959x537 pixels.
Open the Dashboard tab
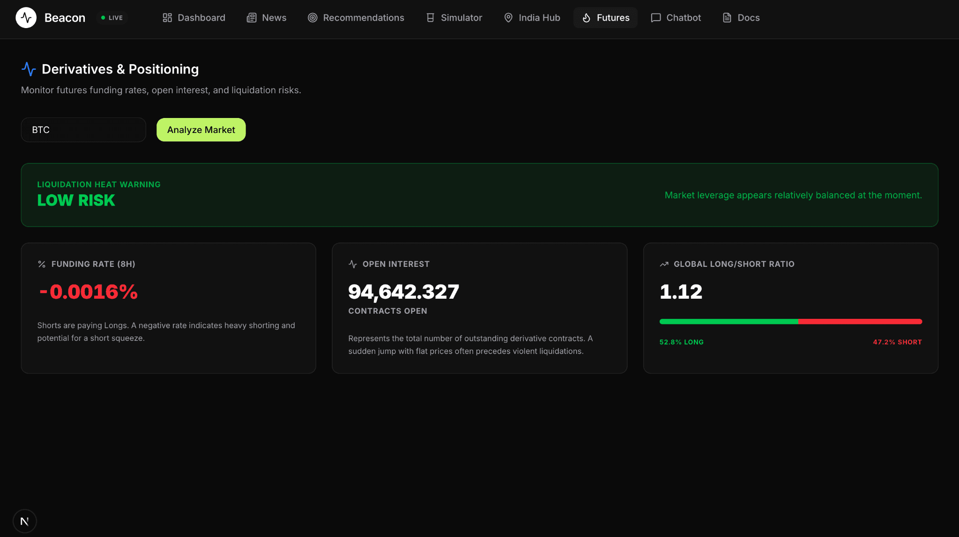[x=194, y=18]
